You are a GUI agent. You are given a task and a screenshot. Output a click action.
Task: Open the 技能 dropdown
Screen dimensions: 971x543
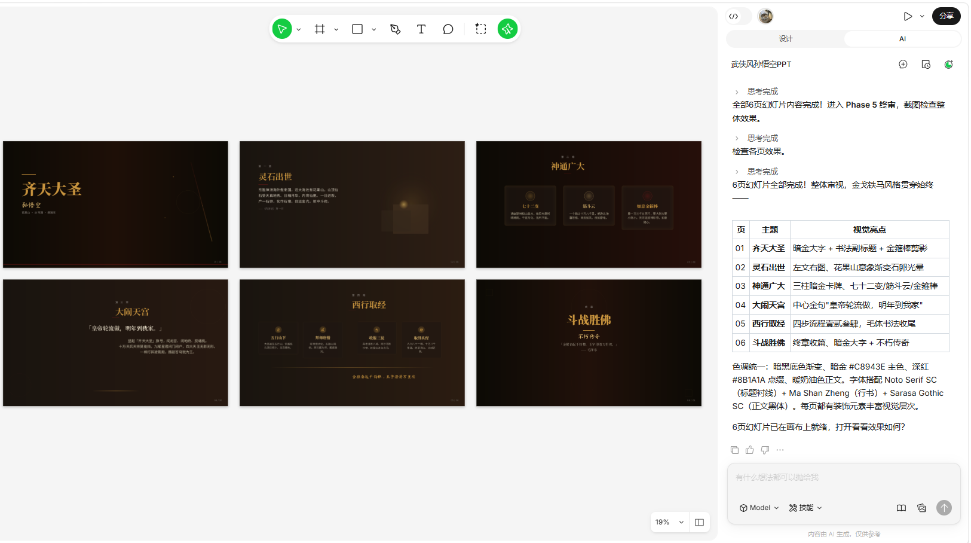[x=805, y=508]
